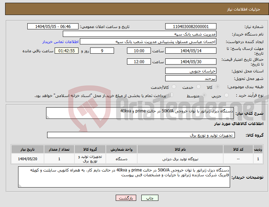Click the ردیف column header
269x207 pixels.
258,149
